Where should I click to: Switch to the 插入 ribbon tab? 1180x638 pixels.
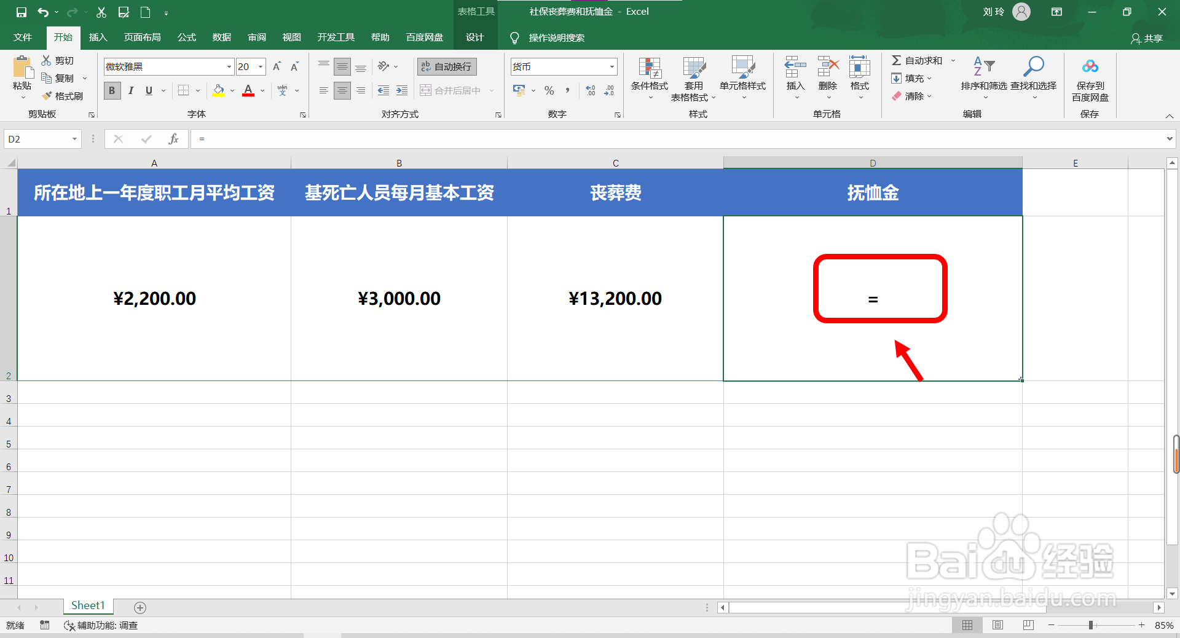98,37
